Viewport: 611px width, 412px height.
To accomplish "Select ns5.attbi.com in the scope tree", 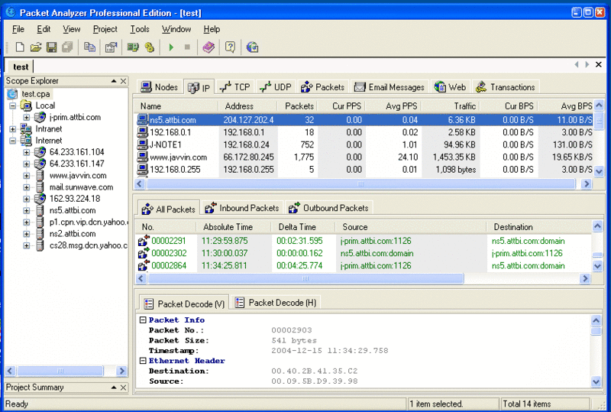I will tap(73, 211).
